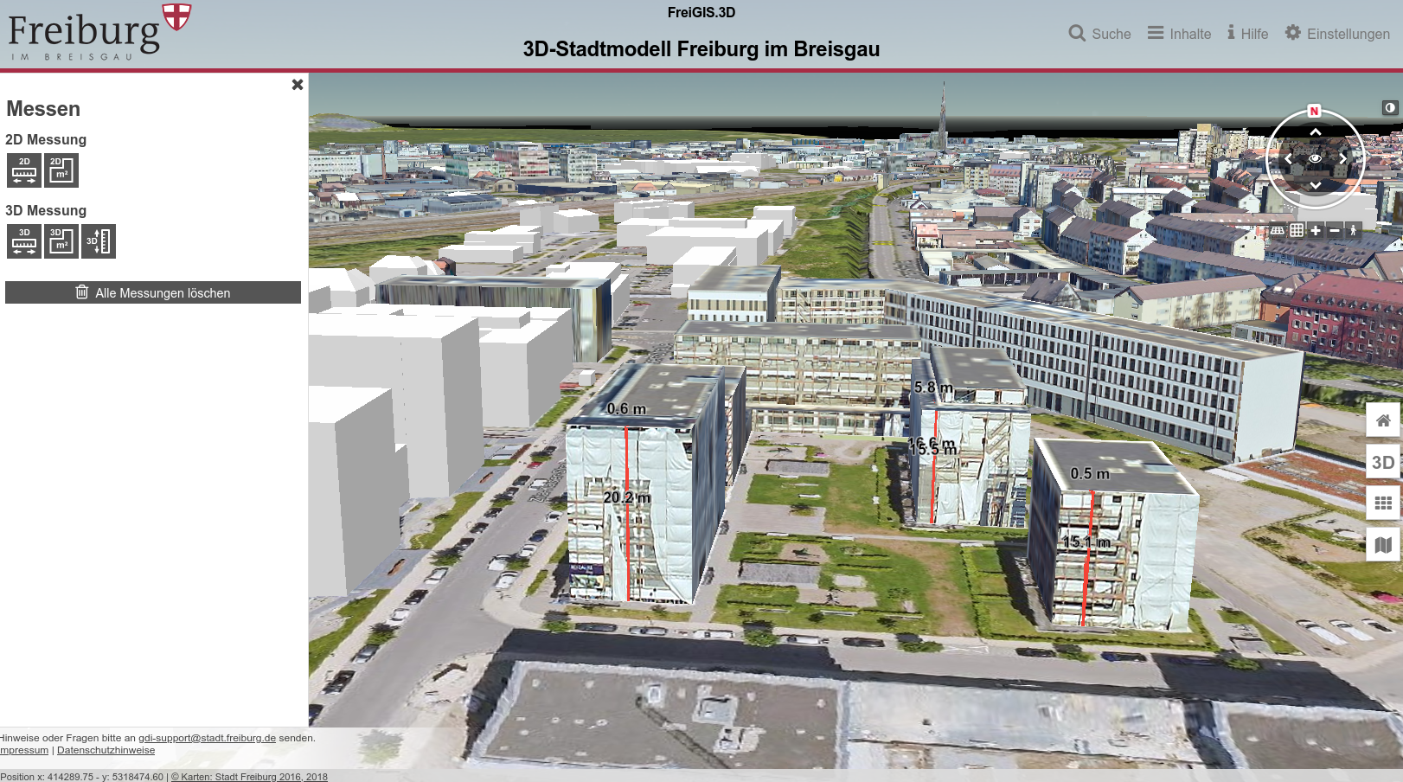Select the 3D distance measurement tool
Image resolution: width=1403 pixels, height=782 pixels.
pyautogui.click(x=23, y=240)
